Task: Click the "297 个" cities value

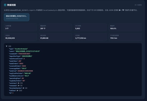Action: [43, 29]
